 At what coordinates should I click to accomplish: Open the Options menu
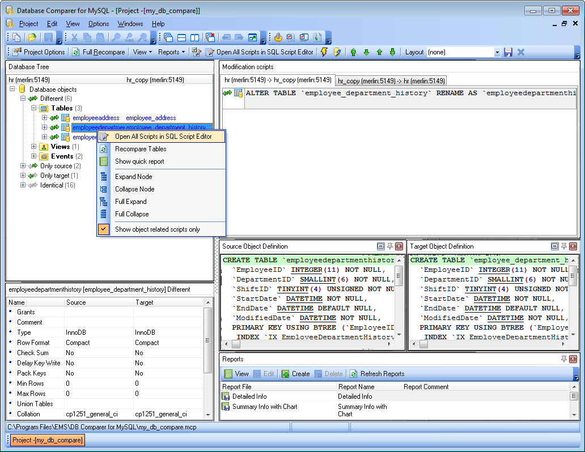point(98,24)
